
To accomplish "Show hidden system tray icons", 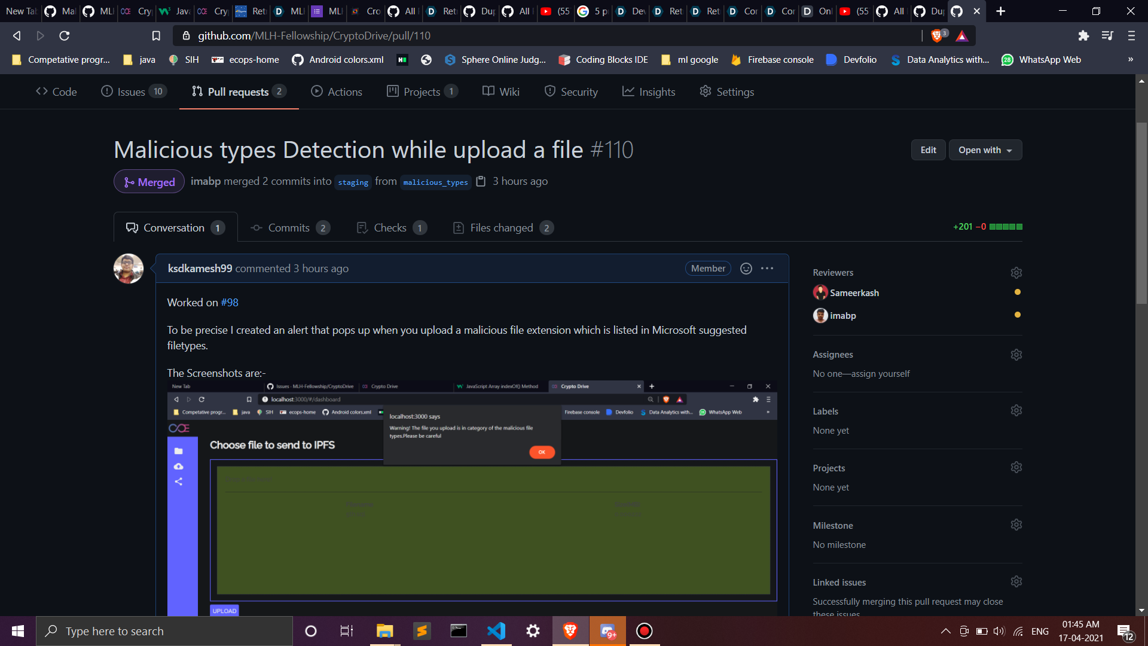I will click(x=945, y=631).
